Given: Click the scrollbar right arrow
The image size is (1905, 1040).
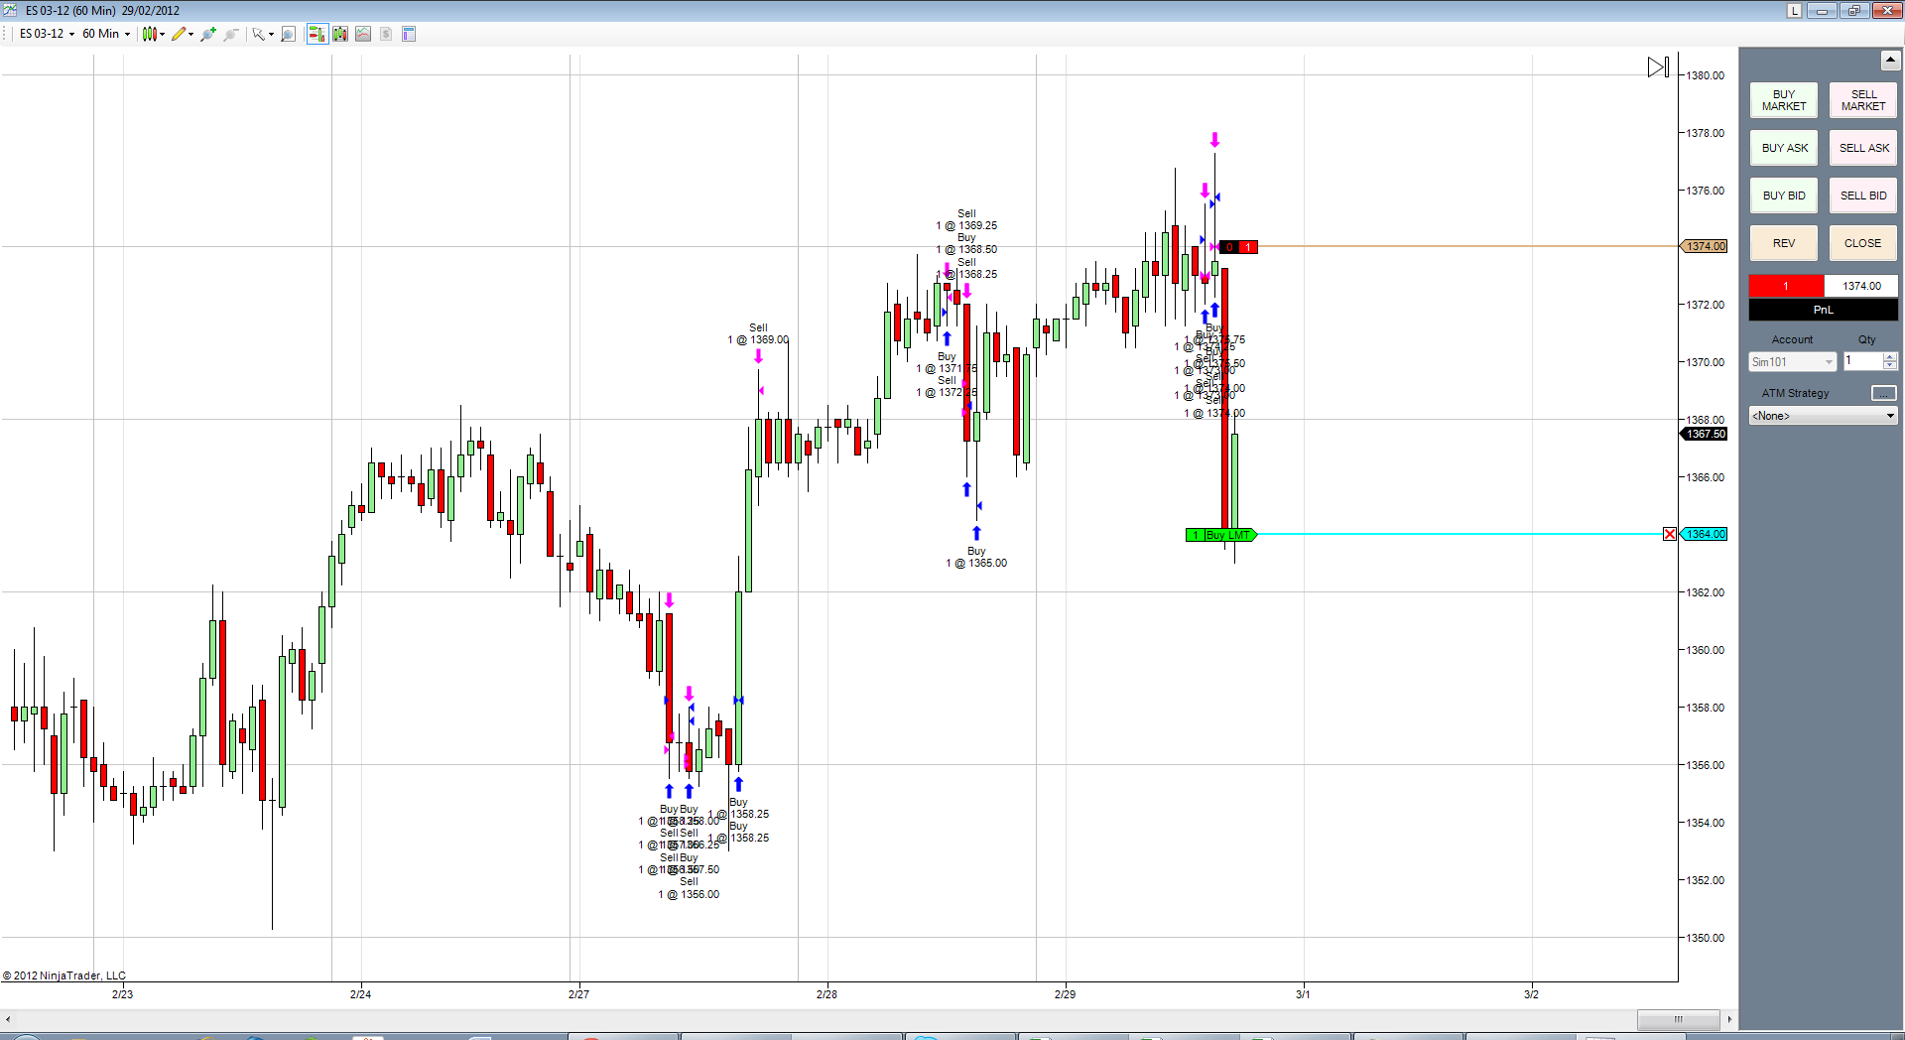Looking at the screenshot, I should click(x=1729, y=1019).
